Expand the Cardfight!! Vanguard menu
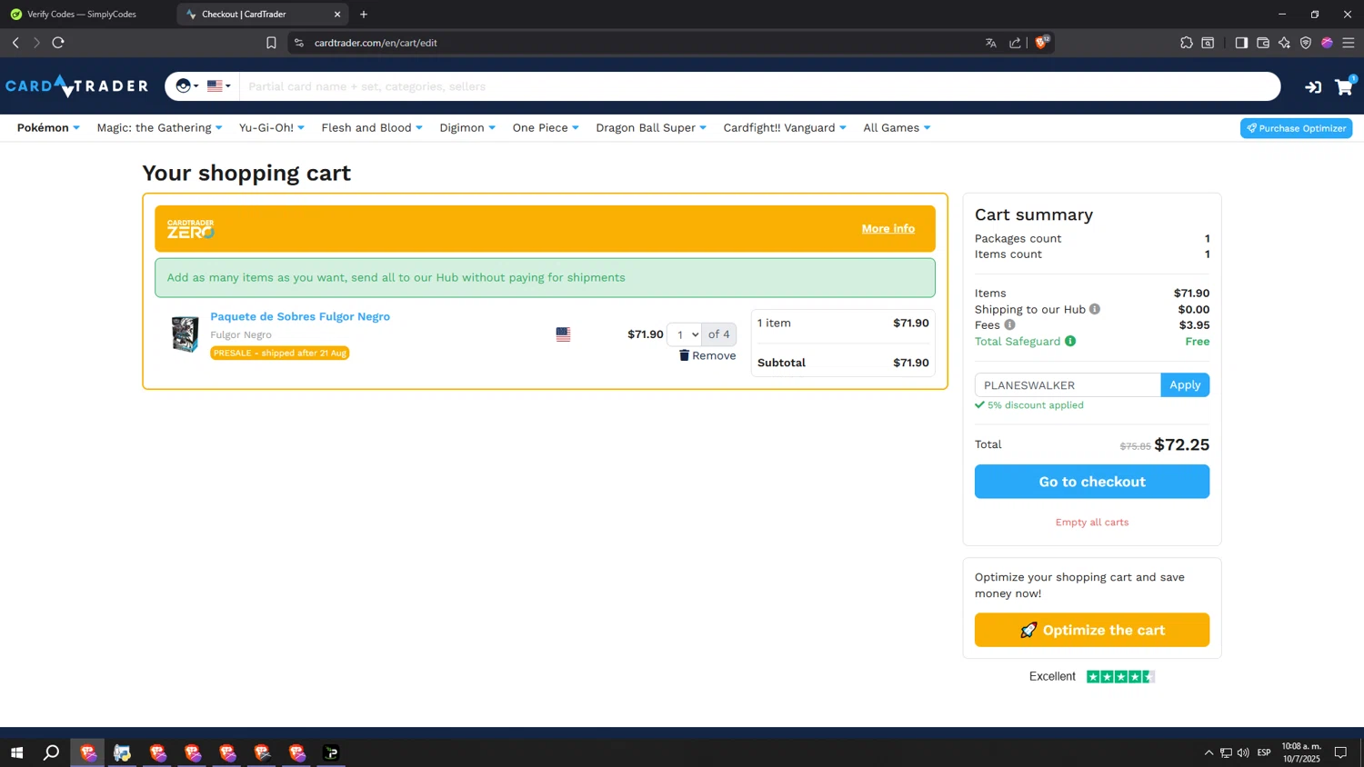1364x767 pixels. pyautogui.click(x=785, y=128)
